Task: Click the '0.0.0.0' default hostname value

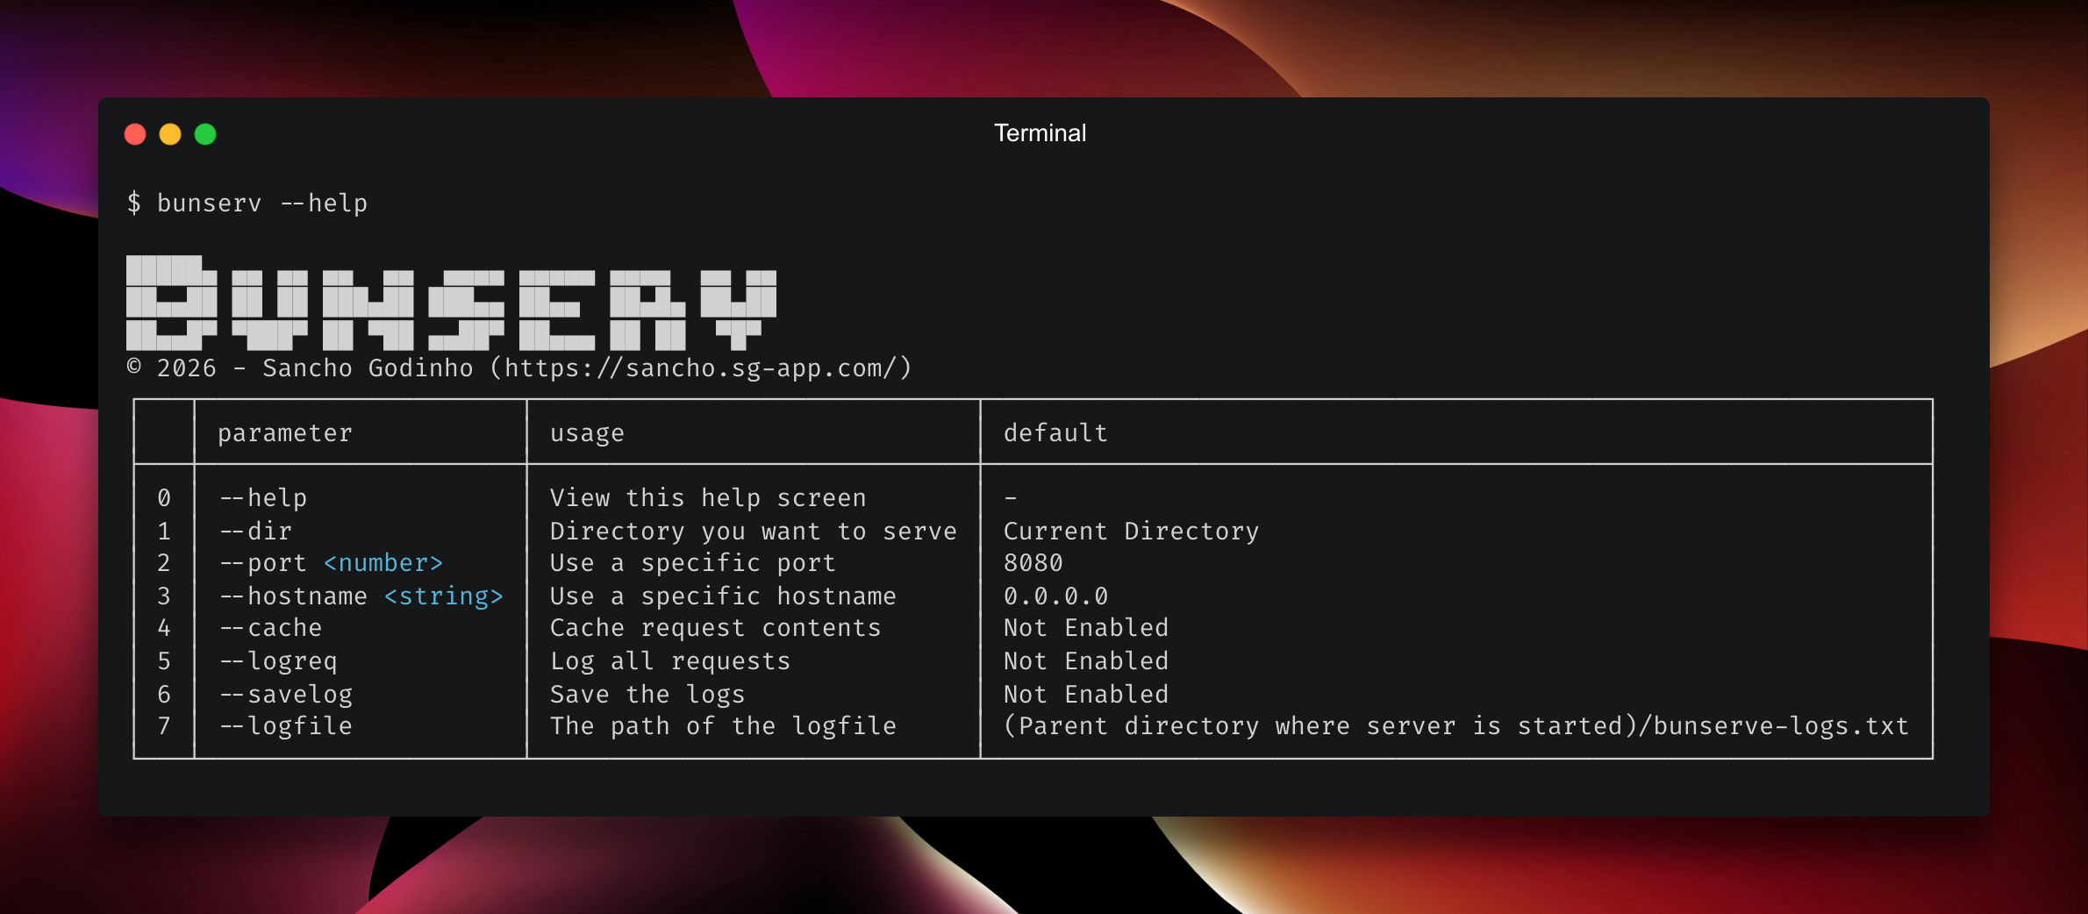Action: [x=1056, y=596]
